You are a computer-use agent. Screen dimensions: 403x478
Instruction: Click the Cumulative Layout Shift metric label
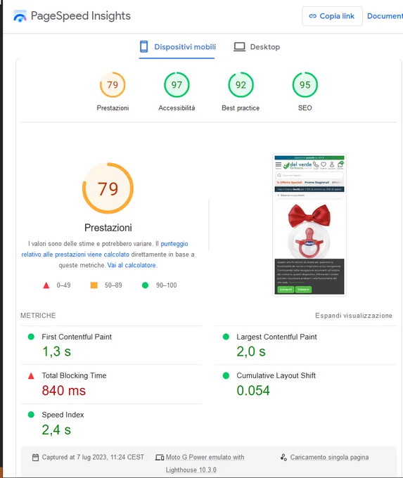point(276,375)
